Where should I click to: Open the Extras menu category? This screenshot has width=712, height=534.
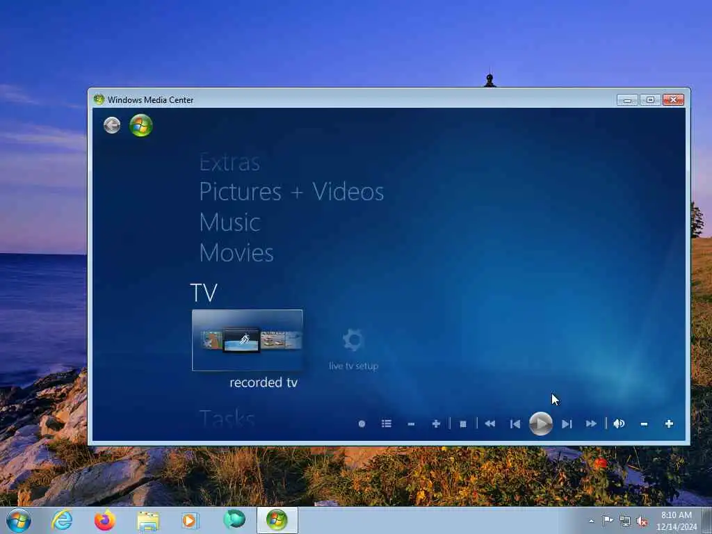click(229, 162)
